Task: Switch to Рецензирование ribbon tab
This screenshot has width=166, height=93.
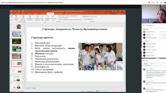Action: click(59, 14)
